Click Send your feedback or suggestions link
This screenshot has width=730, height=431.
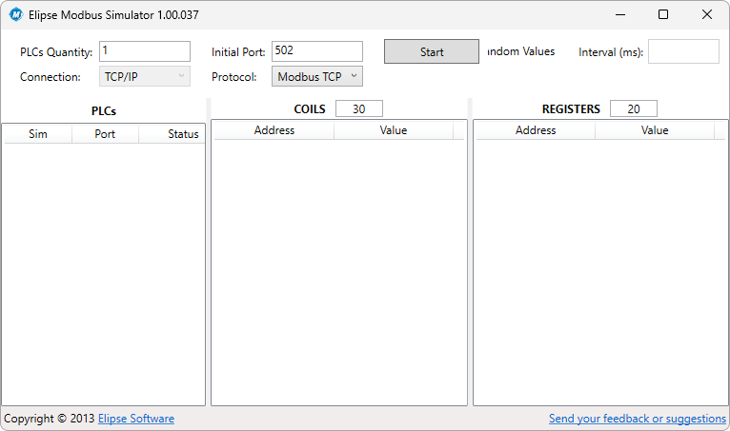pyautogui.click(x=637, y=419)
